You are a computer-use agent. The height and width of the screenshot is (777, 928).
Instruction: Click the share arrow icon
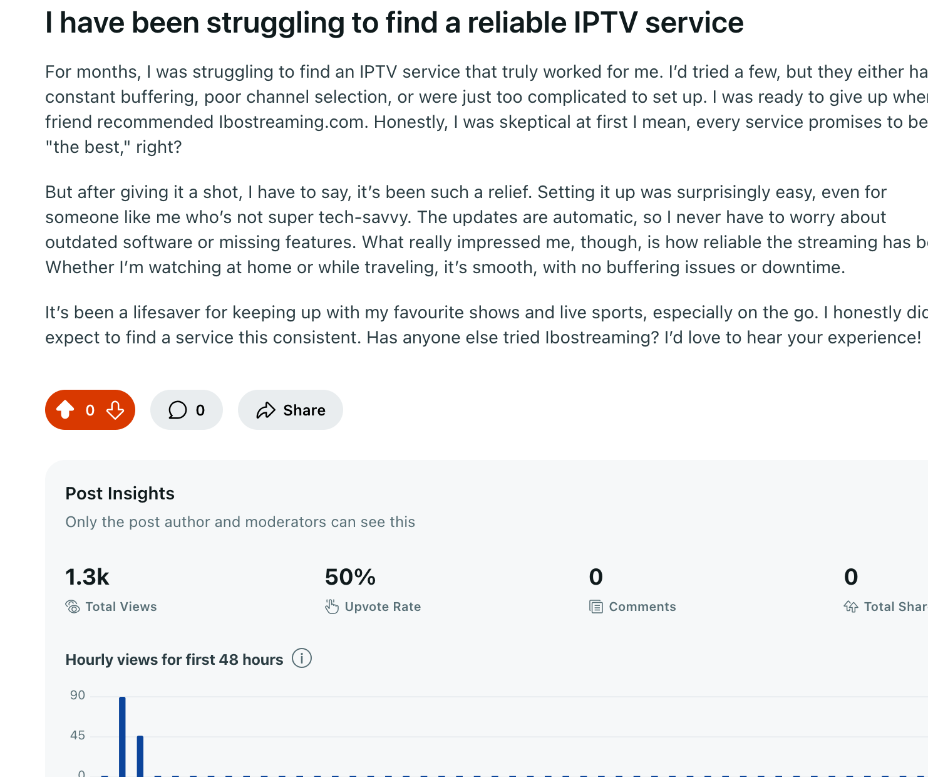(x=266, y=410)
